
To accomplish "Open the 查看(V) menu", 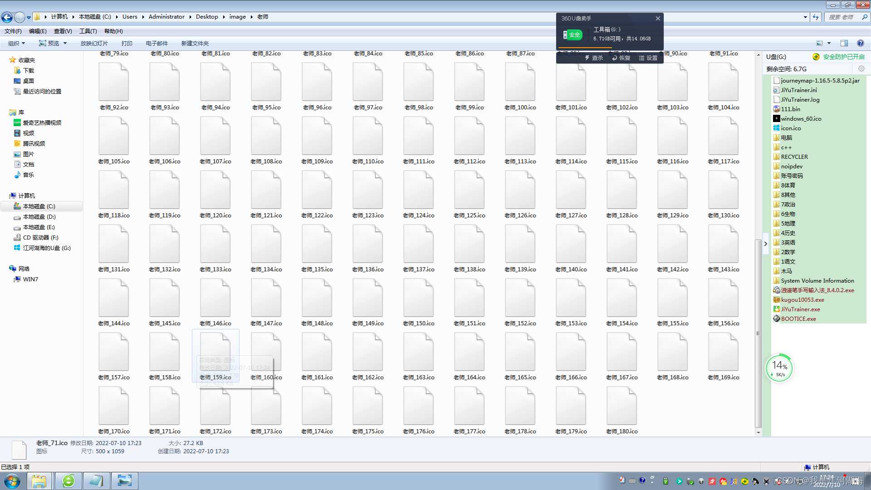I will pos(63,31).
